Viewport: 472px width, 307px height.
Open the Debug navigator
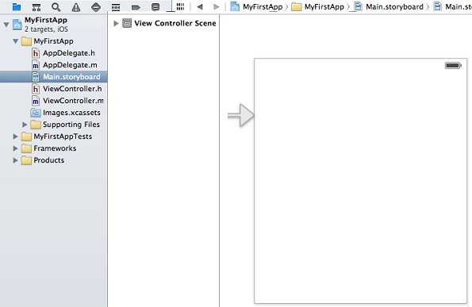(x=116, y=7)
